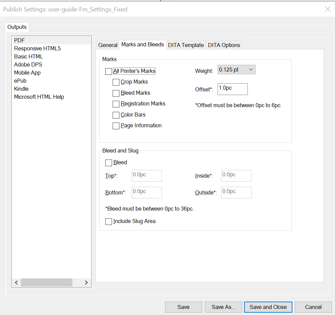This screenshot has height=315, width=335.
Task: Select the Adobe DPS output
Action: pyautogui.click(x=28, y=64)
